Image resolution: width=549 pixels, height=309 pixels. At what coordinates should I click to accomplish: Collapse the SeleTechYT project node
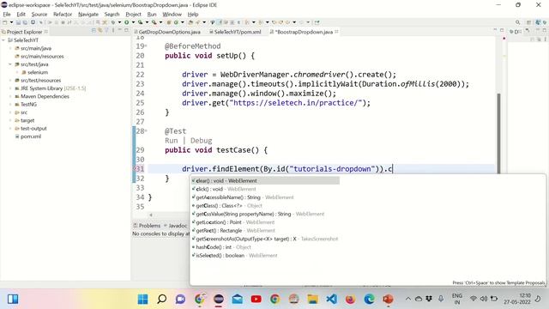[3, 40]
